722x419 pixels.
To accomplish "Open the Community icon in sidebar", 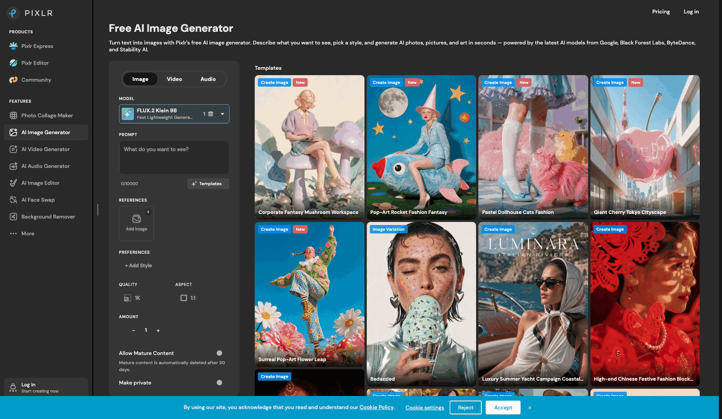I will (x=14, y=80).
